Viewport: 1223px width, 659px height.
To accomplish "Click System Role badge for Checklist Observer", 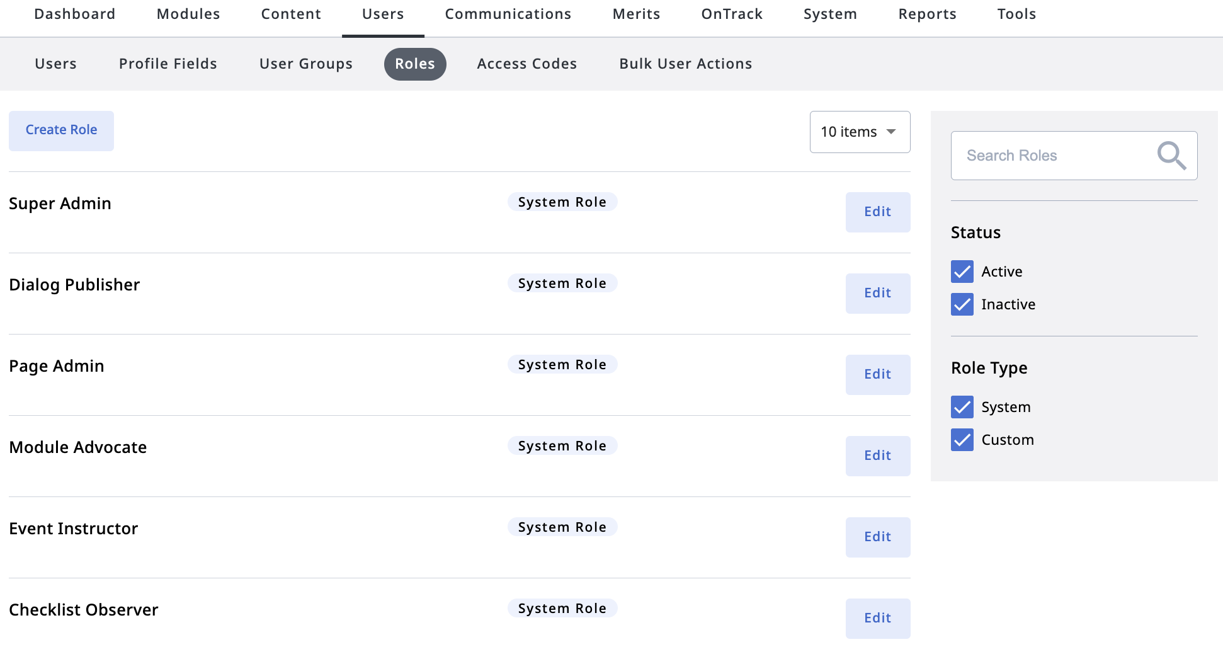I will click(562, 609).
